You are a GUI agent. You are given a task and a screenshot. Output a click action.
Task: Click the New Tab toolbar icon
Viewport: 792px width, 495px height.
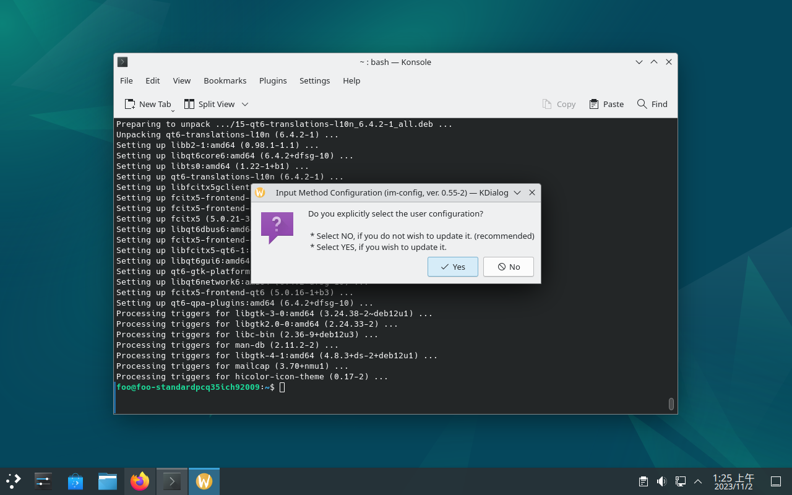pyautogui.click(x=130, y=104)
